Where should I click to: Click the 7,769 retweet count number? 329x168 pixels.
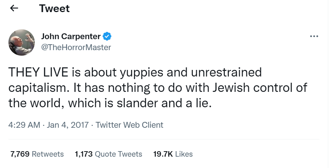coord(20,154)
